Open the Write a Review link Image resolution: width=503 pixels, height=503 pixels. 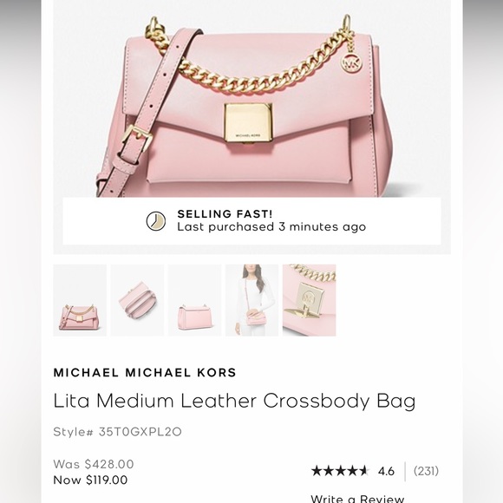(357, 499)
